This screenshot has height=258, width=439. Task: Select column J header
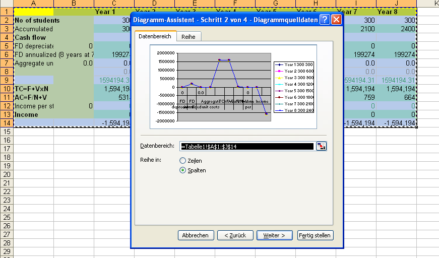(x=396, y=4)
